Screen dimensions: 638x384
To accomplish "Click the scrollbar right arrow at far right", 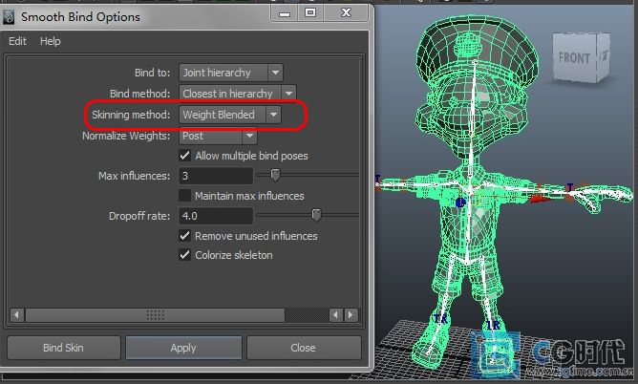I will 351,315.
